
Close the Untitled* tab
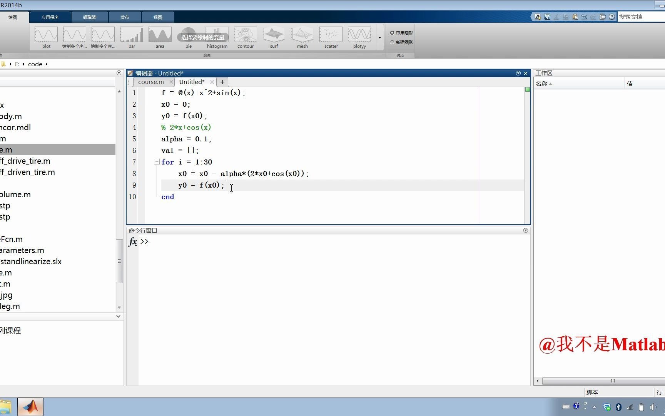pyautogui.click(x=212, y=82)
